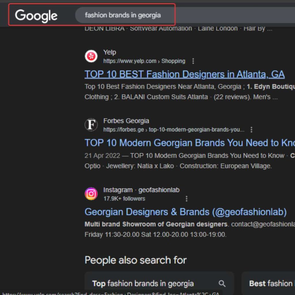Click the search box containing 'fashion brands in georgia'
Viewport: 295px width, 295px height.
[x=185, y=15]
